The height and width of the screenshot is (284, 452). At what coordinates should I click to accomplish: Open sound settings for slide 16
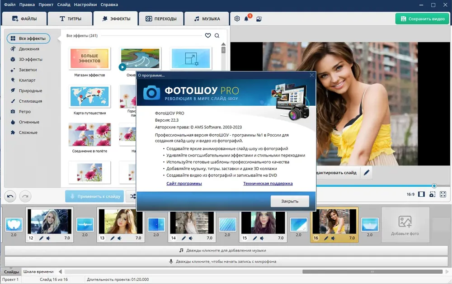tap(333, 238)
